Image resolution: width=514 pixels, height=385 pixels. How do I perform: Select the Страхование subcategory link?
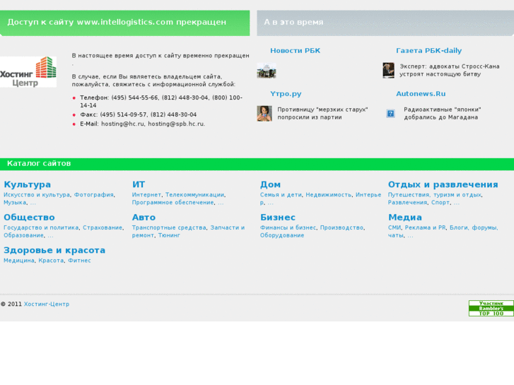point(103,227)
